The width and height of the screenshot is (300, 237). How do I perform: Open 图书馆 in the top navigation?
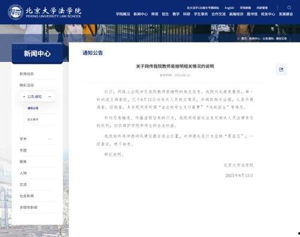point(252,14)
